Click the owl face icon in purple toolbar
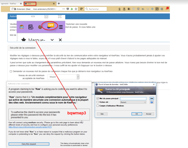188x148 pixels. pyautogui.click(x=22, y=27)
